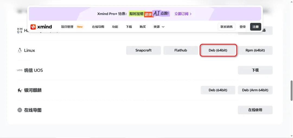The height and width of the screenshot is (138, 293).
Task: Download Linux Snapcraft package
Action: (143, 50)
